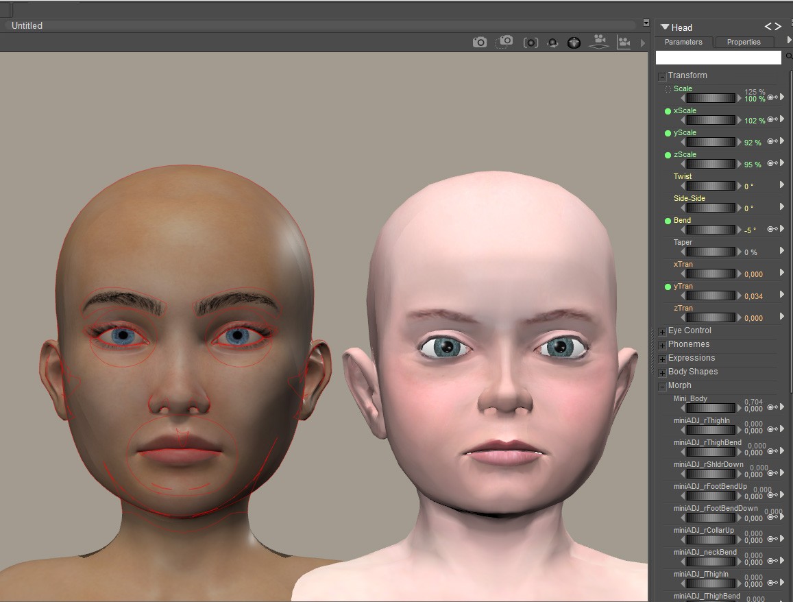
Task: Expand the Body Shapes group
Action: pos(662,372)
